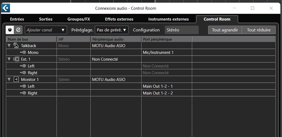
Task: Collapse the Monitor 1 bus tree
Action: click(9, 80)
